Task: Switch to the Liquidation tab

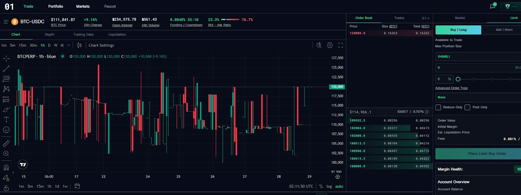Action: point(117,35)
